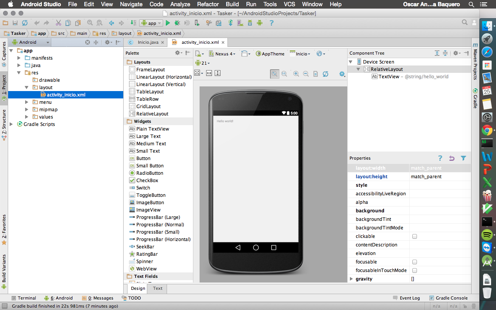
Task: Refresh the layout preview
Action: (325, 74)
